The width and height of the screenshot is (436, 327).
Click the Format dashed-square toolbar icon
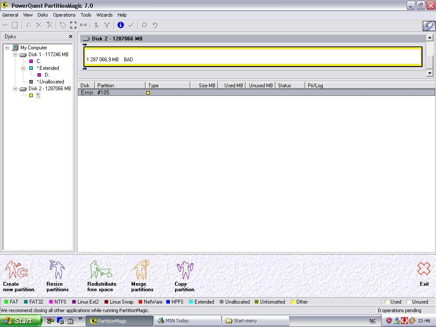pyautogui.click(x=73, y=25)
